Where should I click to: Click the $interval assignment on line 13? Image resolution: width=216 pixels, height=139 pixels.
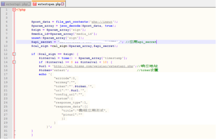click(x=47, y=58)
